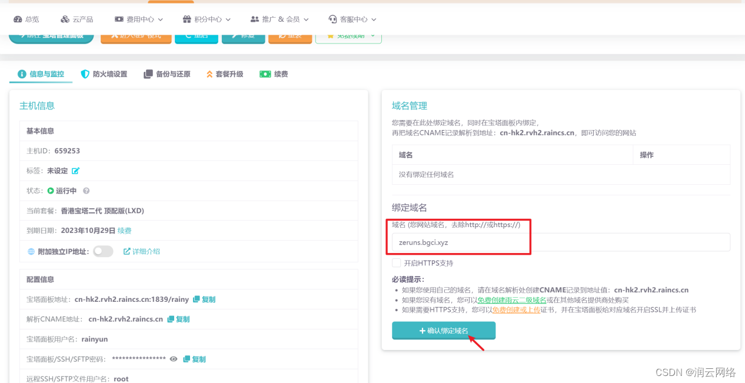Go to 云产品 cloud products

(x=77, y=19)
